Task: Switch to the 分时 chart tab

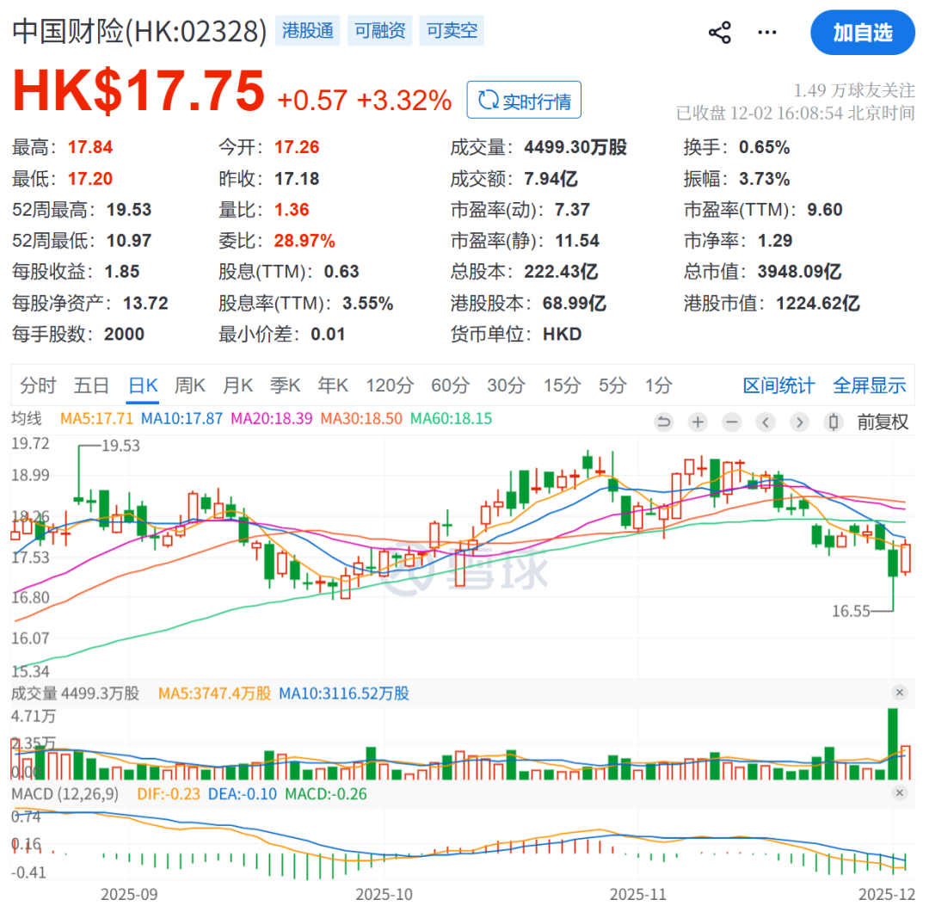Action: (x=38, y=385)
